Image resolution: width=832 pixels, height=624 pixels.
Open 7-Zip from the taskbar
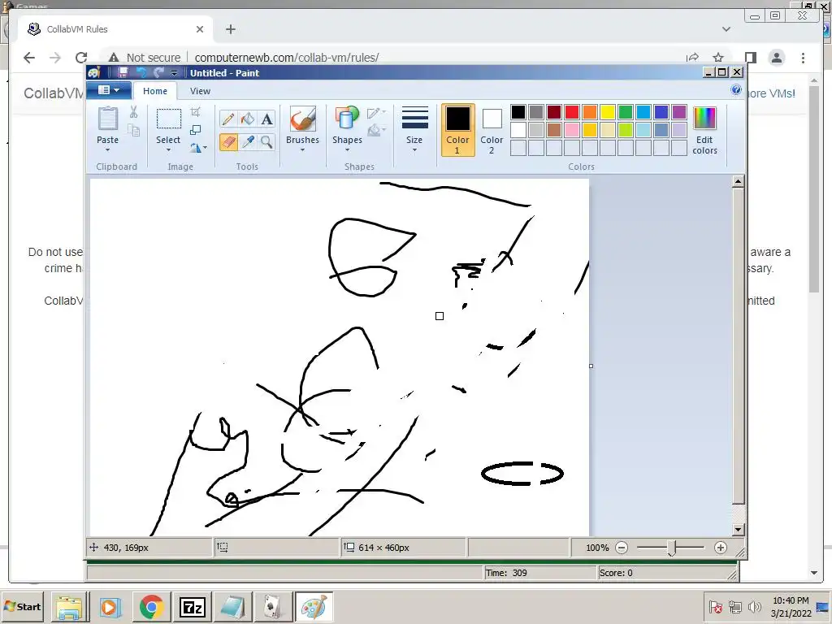click(x=192, y=606)
